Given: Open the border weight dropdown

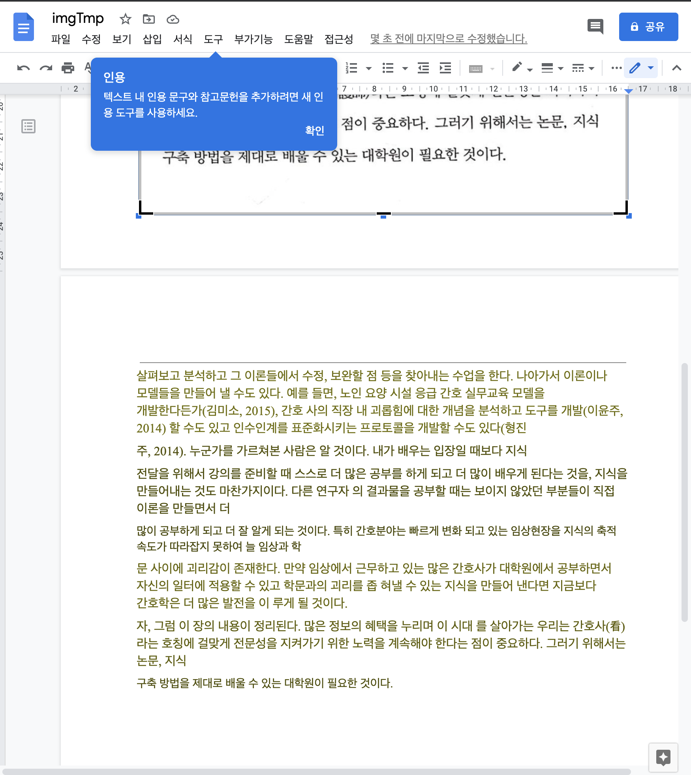Looking at the screenshot, I should click(552, 68).
